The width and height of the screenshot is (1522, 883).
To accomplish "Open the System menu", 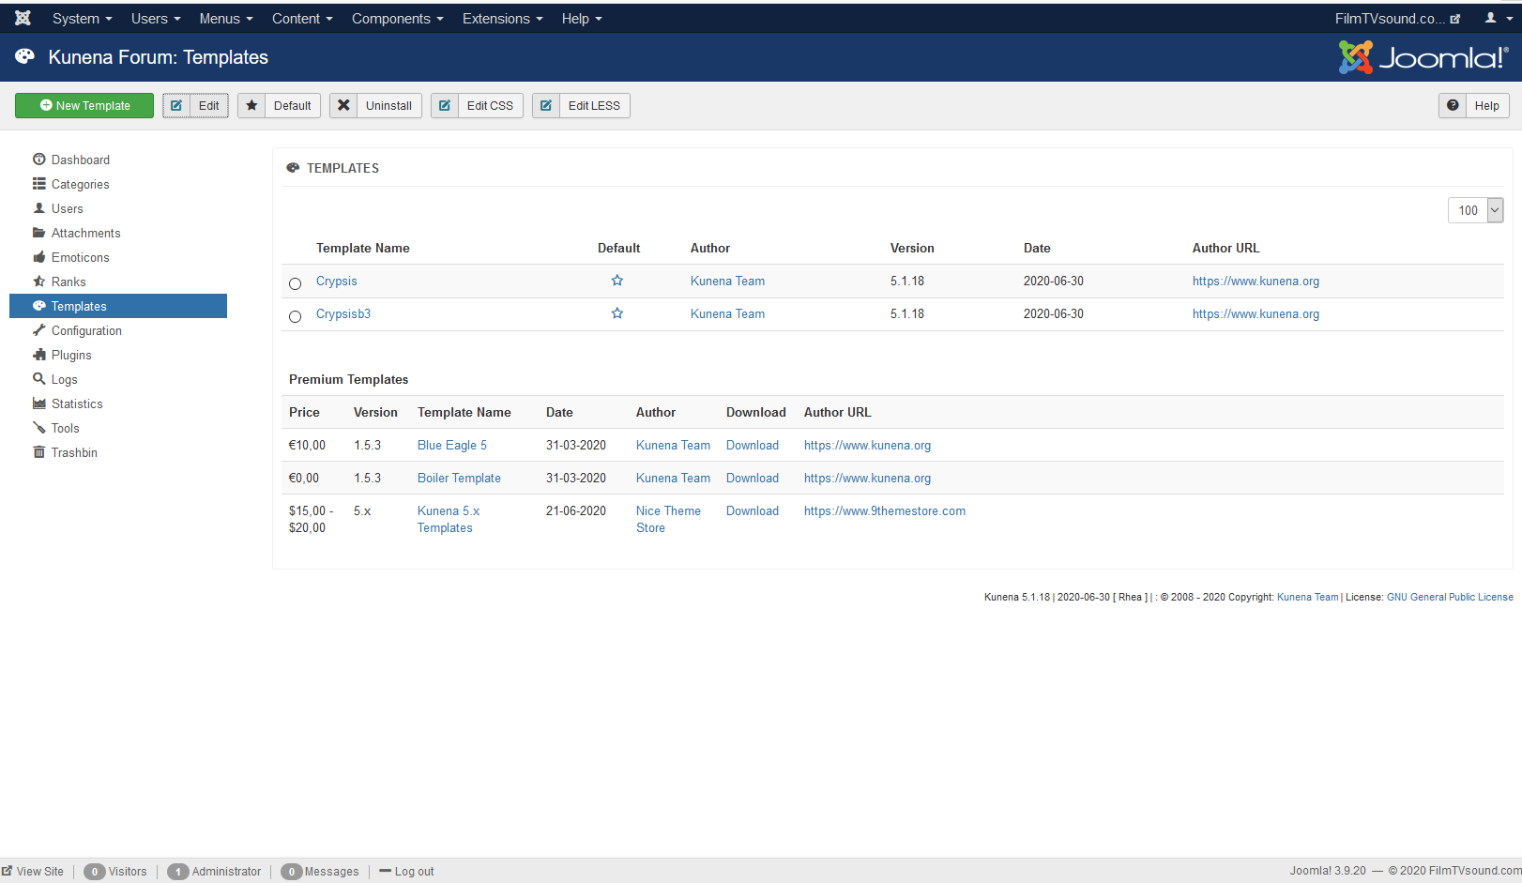I will pyautogui.click(x=82, y=19).
